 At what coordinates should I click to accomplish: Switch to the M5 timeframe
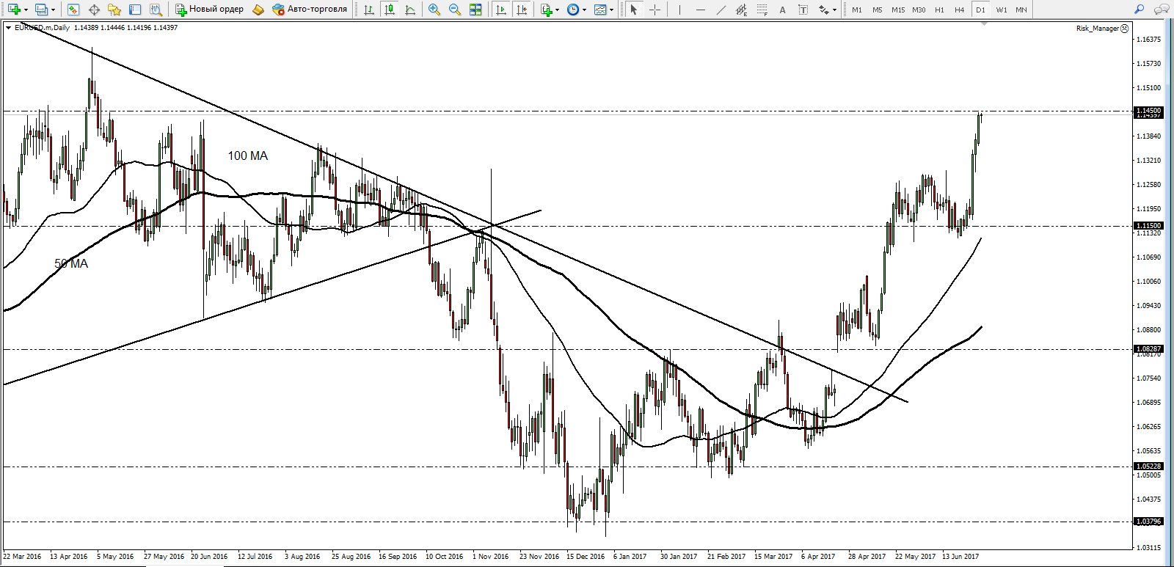coord(878,10)
